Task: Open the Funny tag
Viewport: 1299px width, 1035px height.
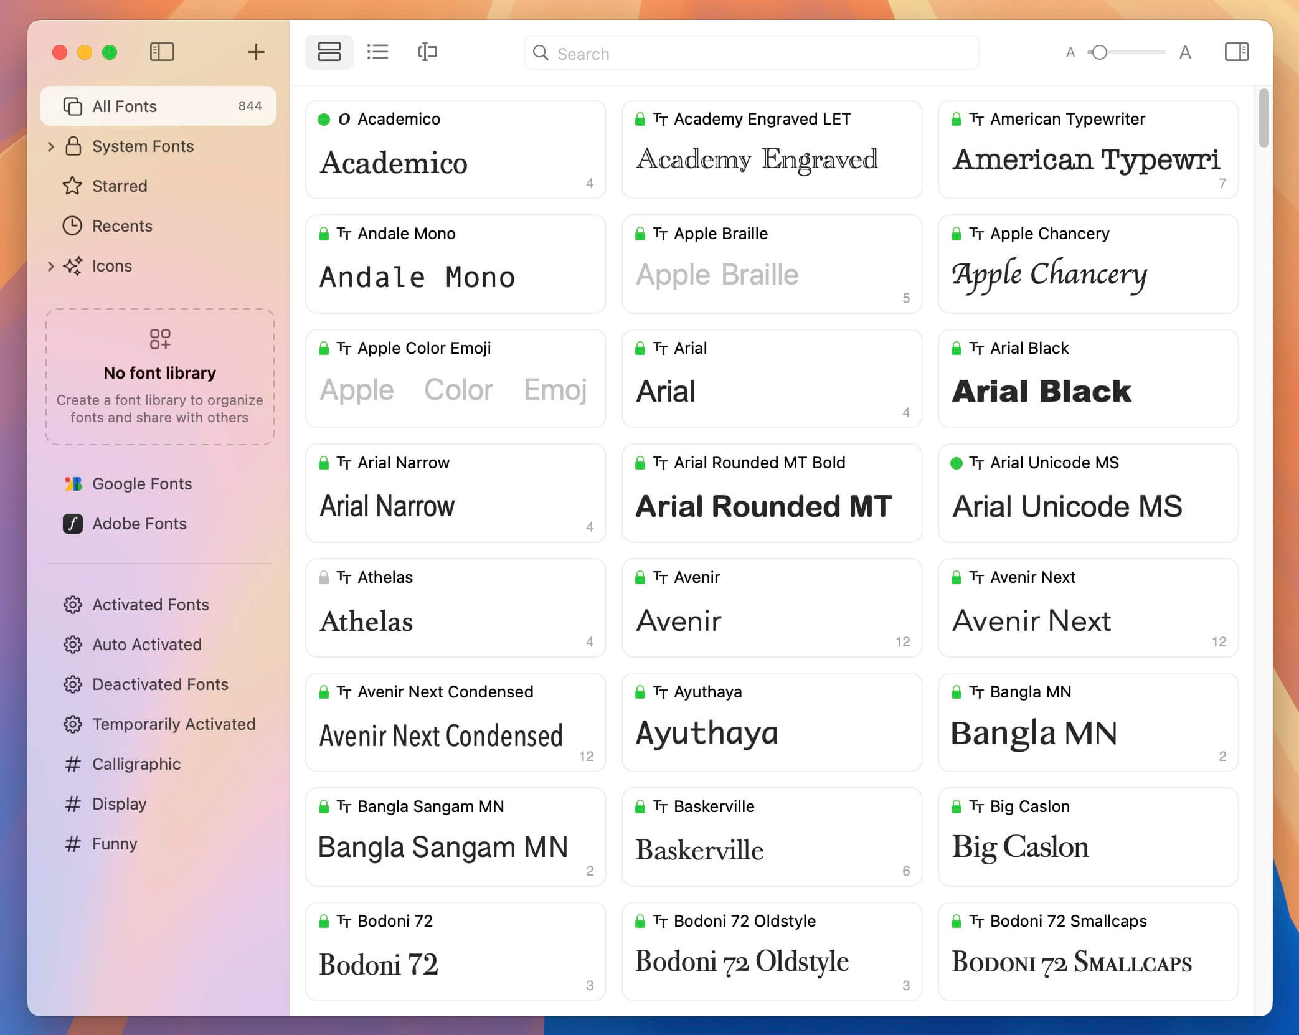Action: (x=115, y=843)
